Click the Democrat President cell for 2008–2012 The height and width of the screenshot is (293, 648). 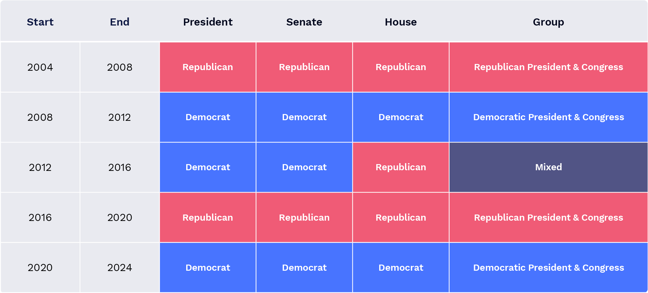coord(208,117)
